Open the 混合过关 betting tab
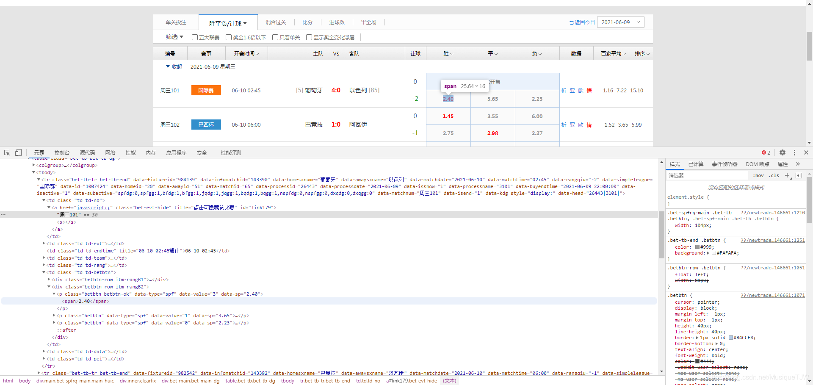The width and height of the screenshot is (813, 385). pyautogui.click(x=276, y=22)
